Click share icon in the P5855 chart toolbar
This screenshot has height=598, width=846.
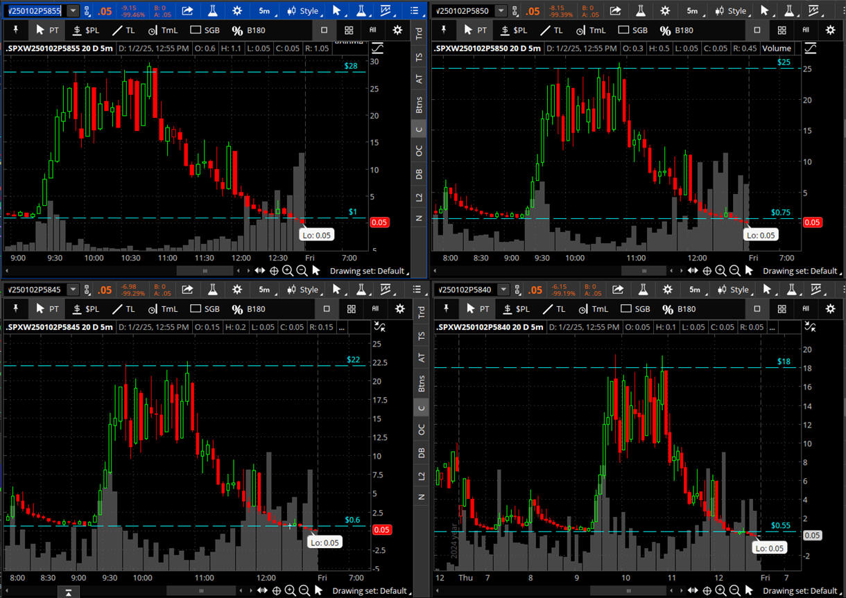point(187,11)
